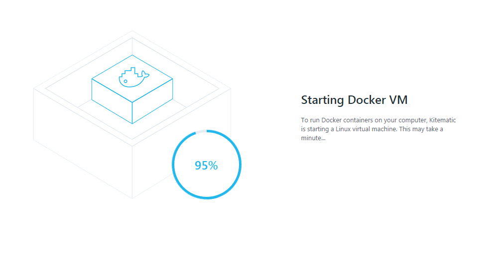Click the whale's tail fin
Image resolution: width=501 pixels, height=260 pixels.
(145, 75)
